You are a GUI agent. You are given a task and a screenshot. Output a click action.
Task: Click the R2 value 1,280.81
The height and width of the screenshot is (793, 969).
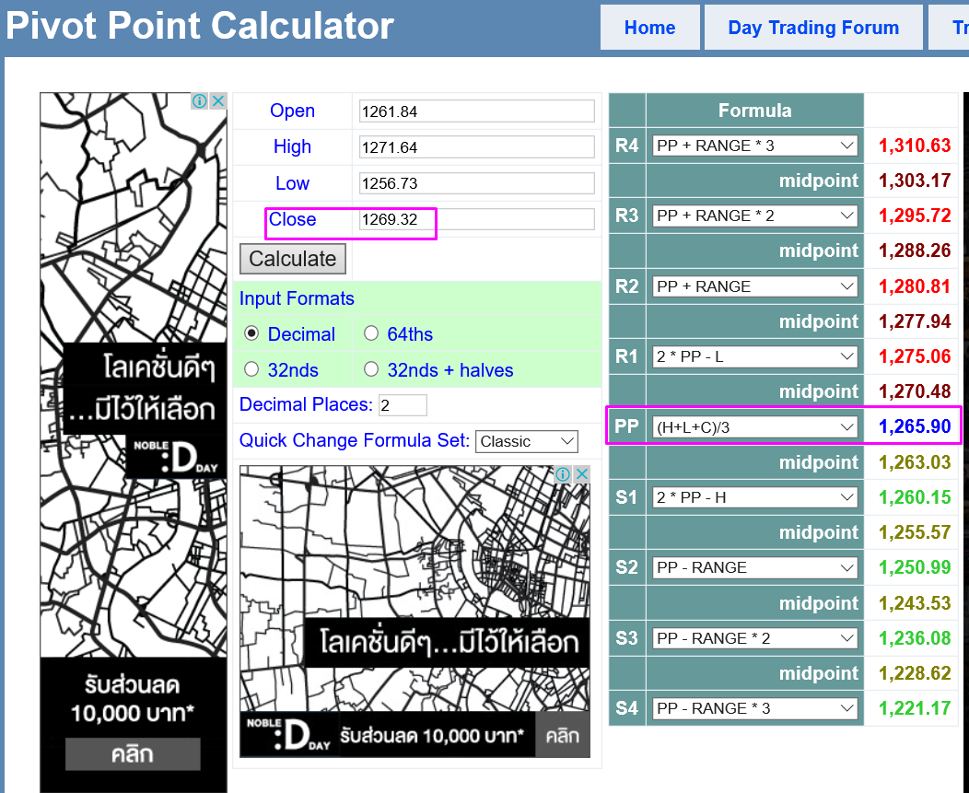click(x=915, y=286)
